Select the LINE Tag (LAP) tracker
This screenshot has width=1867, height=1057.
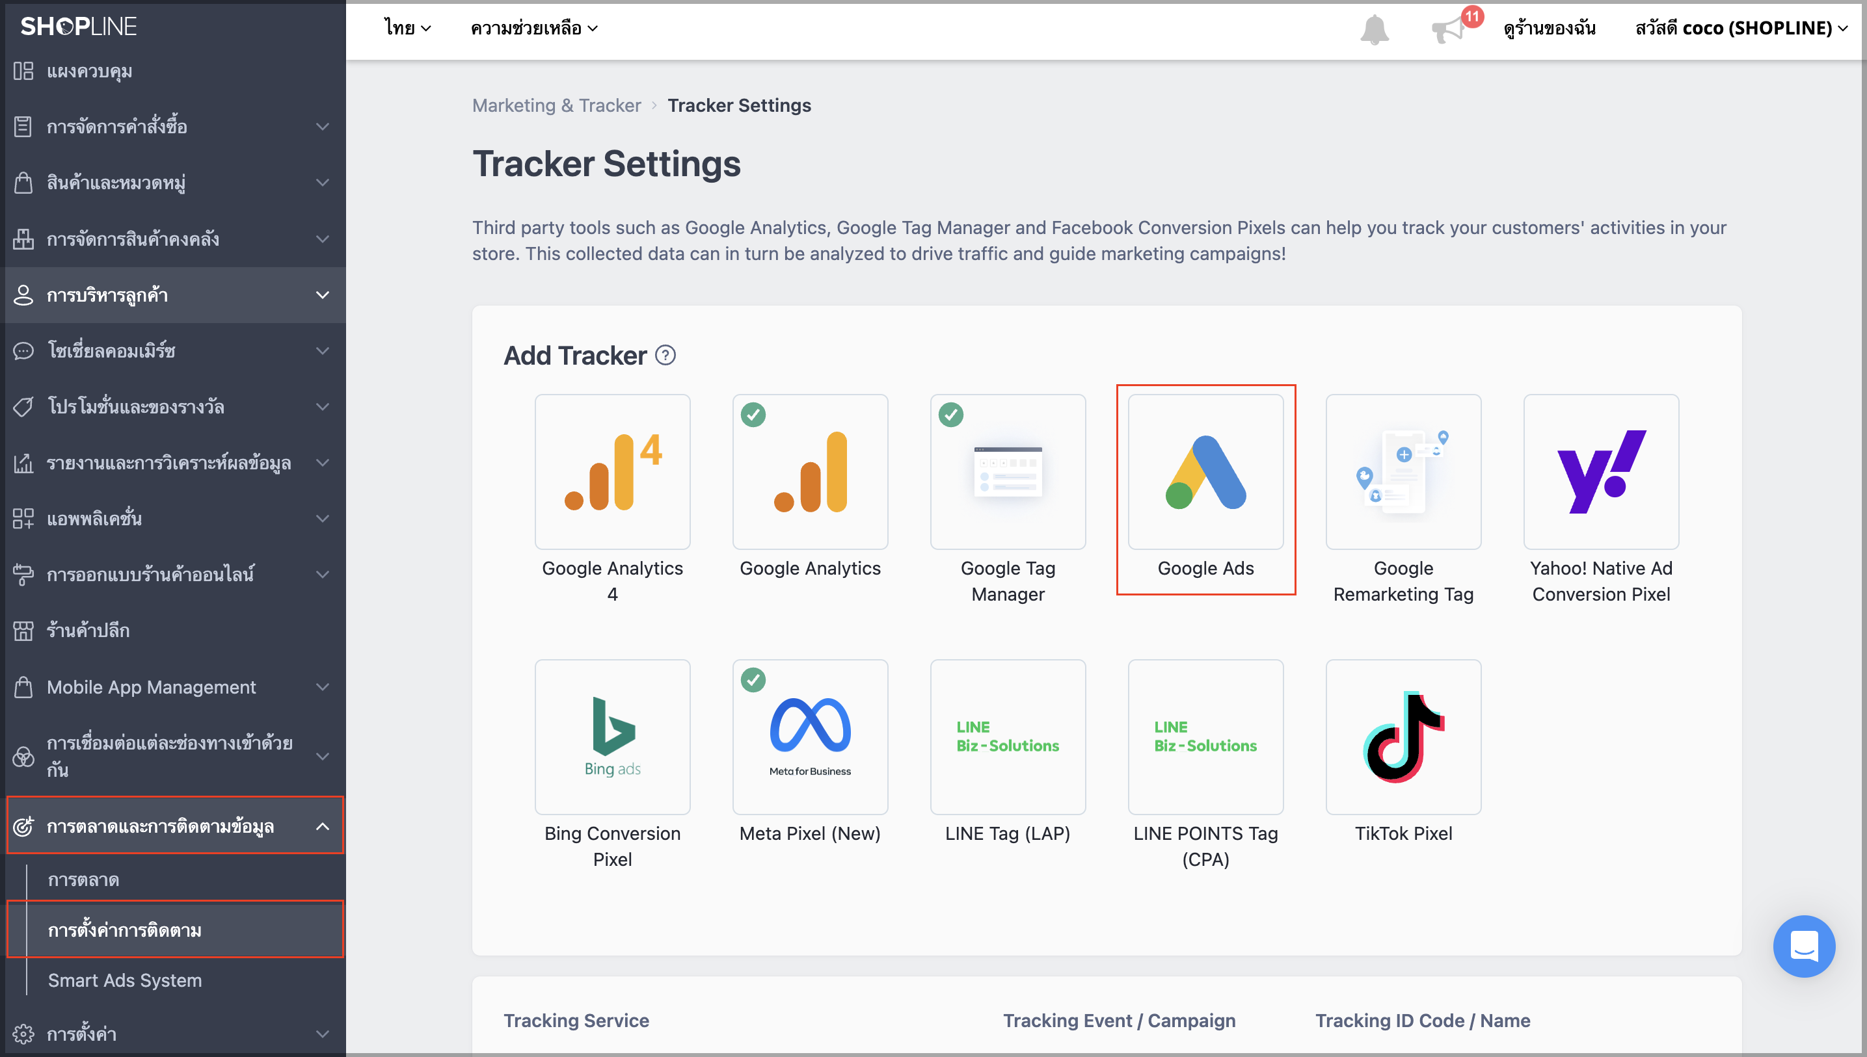pyautogui.click(x=1008, y=737)
